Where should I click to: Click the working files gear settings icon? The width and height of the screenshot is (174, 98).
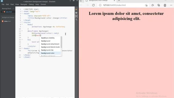pyautogui.click(x=13, y=8)
